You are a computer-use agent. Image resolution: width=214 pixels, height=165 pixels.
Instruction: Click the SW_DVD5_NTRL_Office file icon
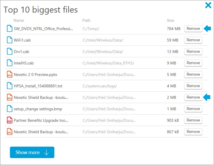[9, 28]
